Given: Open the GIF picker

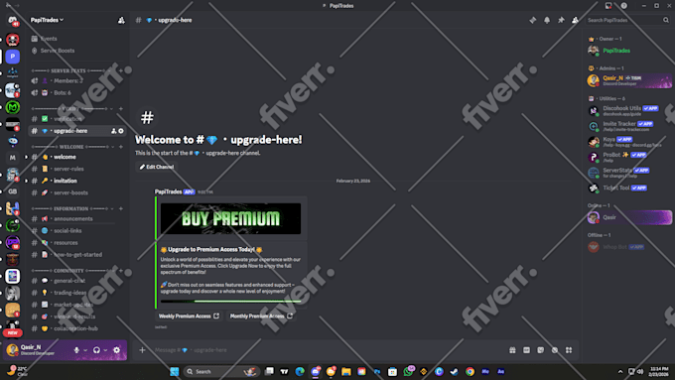Looking at the screenshot, I should tap(526, 350).
